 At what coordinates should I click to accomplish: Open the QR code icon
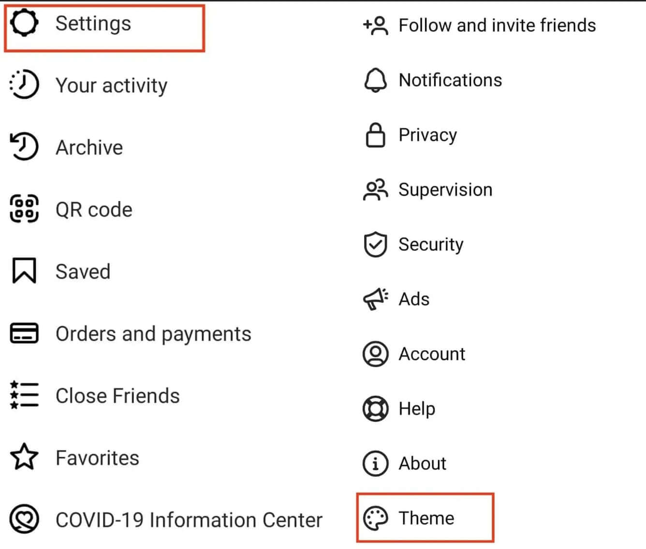(x=24, y=209)
